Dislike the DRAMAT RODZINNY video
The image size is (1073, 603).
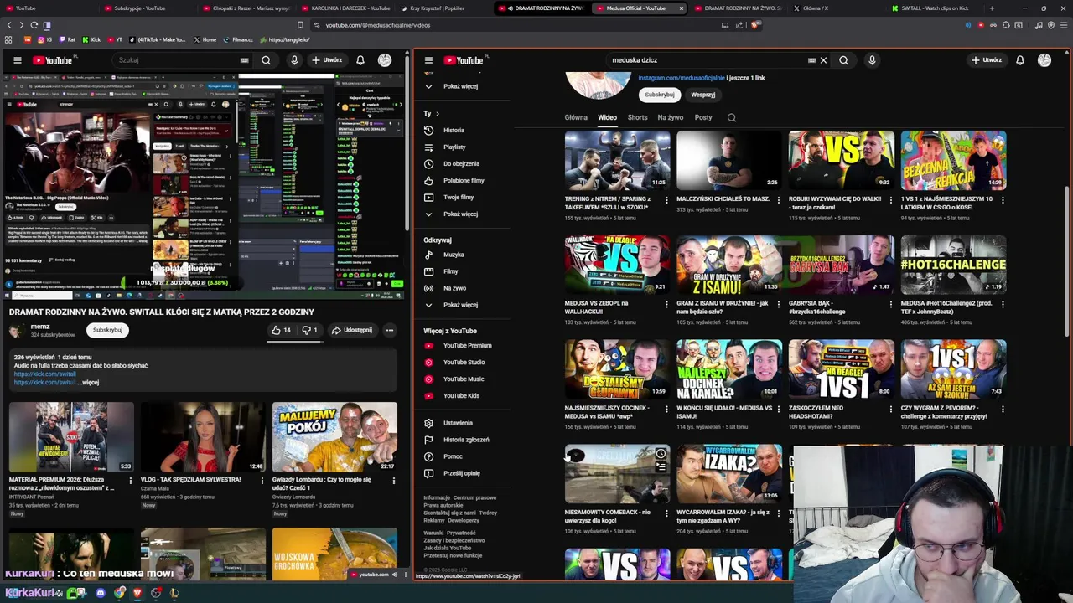tap(309, 330)
